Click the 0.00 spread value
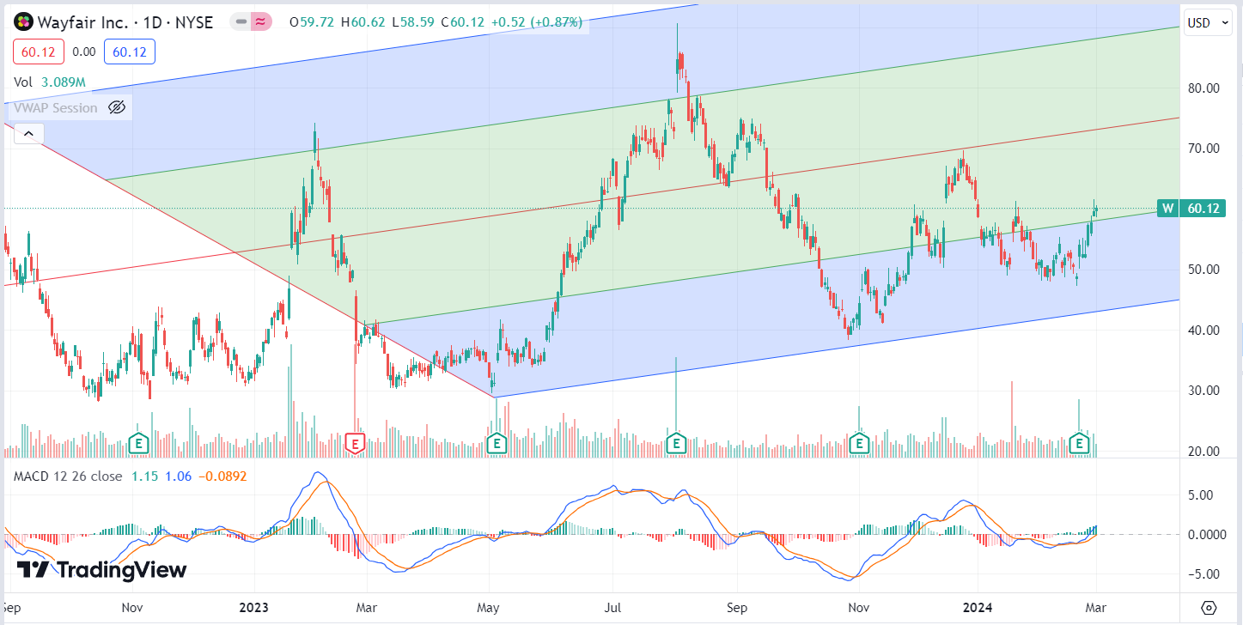 tap(84, 52)
